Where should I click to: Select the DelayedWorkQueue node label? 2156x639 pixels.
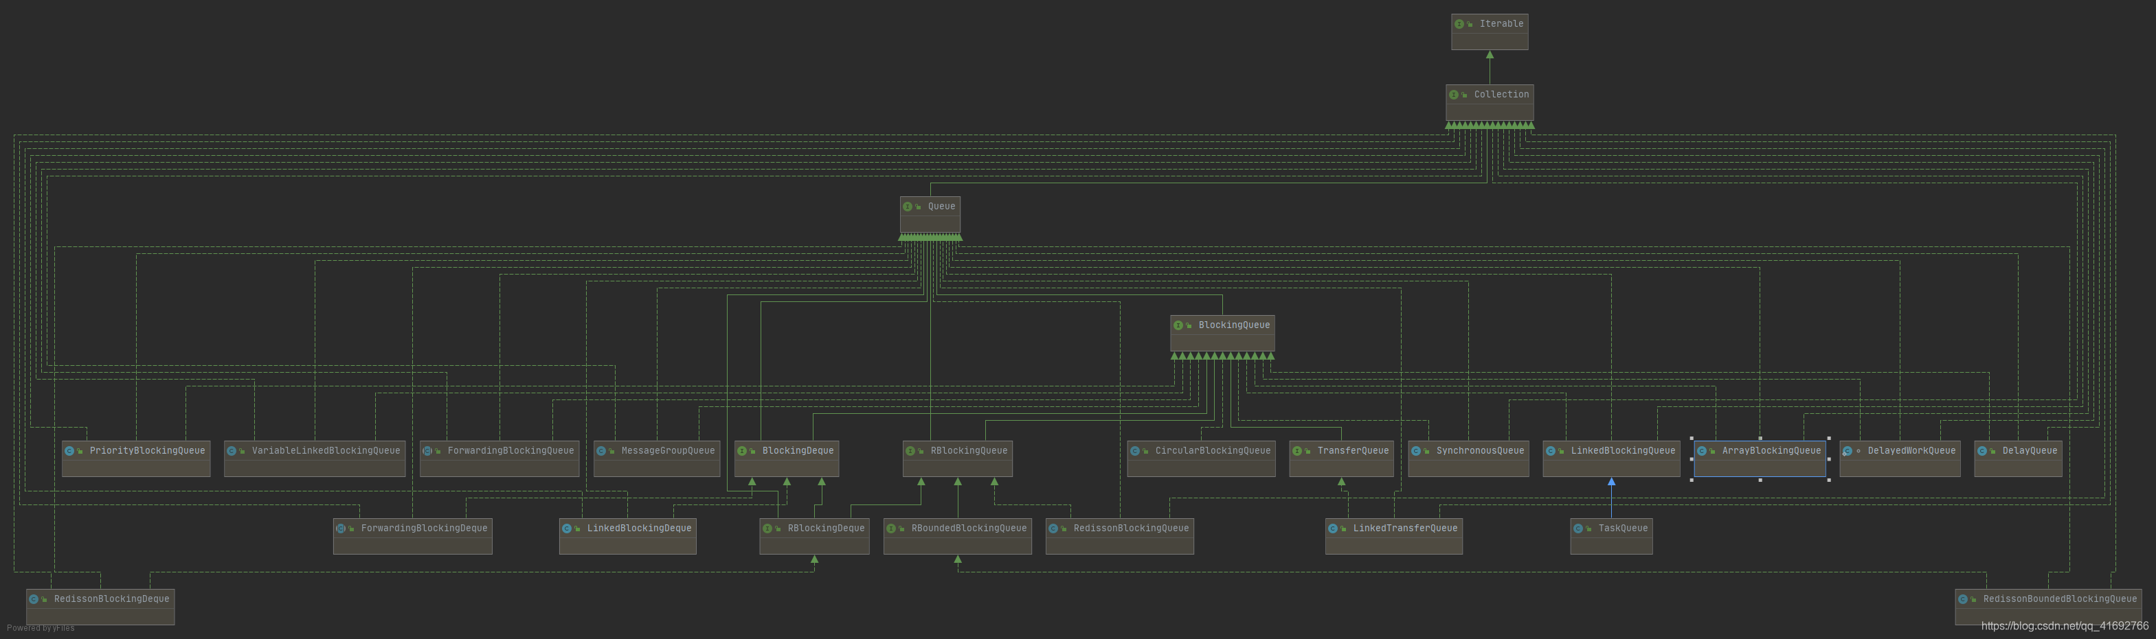point(1911,451)
